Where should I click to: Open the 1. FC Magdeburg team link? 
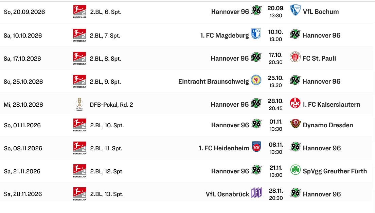click(x=225, y=35)
